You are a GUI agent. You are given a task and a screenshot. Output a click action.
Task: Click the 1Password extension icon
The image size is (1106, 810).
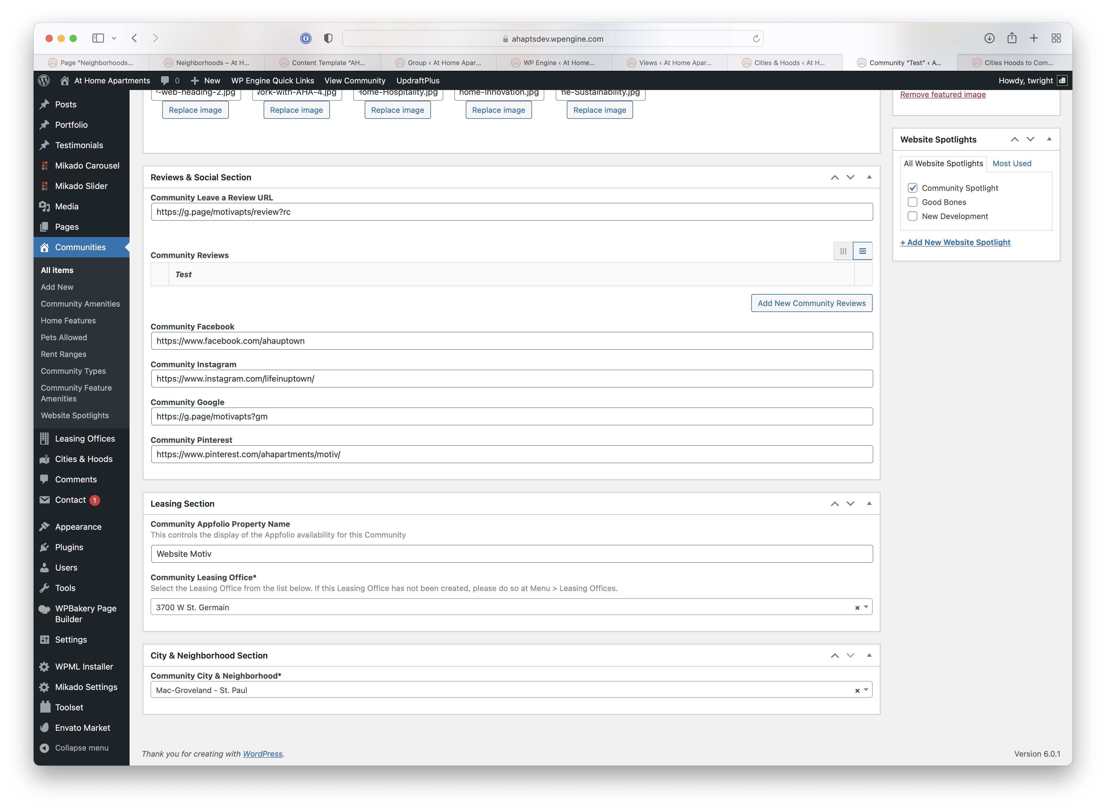[x=306, y=38]
